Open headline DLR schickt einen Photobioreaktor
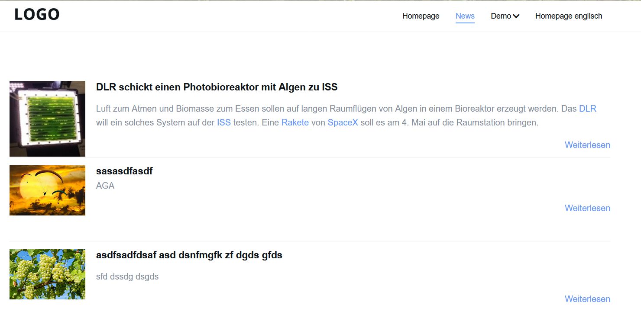 tap(217, 87)
